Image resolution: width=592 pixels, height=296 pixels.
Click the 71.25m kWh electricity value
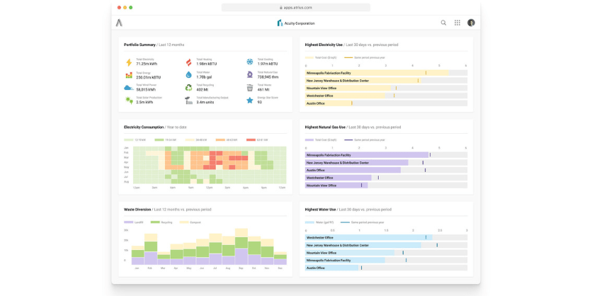coord(147,64)
